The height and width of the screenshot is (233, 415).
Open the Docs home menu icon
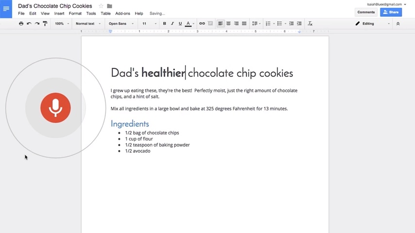tap(6, 9)
